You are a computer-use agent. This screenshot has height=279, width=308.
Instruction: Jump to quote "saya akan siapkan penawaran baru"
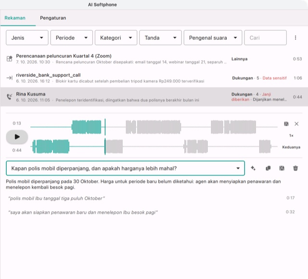coord(83,213)
